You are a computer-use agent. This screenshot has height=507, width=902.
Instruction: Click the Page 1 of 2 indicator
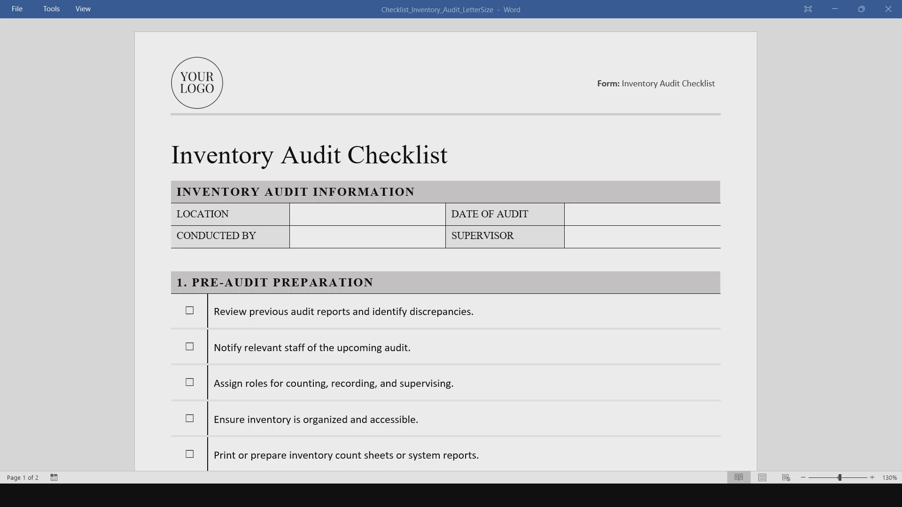(x=23, y=477)
